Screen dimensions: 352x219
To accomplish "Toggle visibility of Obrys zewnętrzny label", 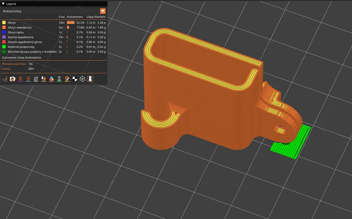I will click(20, 27).
